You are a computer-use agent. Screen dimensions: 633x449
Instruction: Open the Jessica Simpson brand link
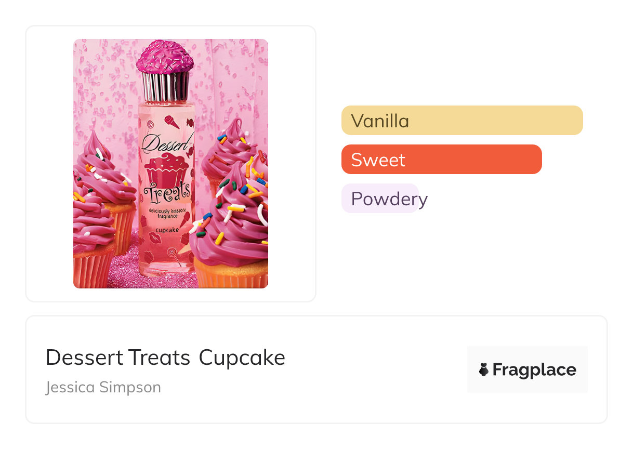[103, 387]
